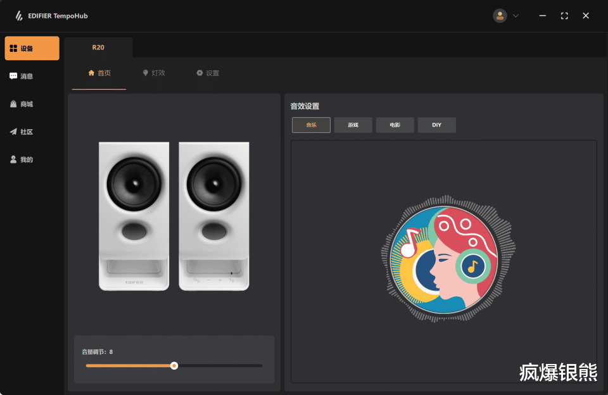Maximize the TempoHub window
This screenshot has height=395, width=608.
pos(564,16)
